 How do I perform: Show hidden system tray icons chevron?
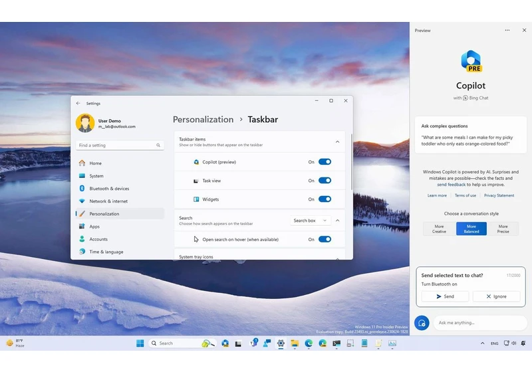[483, 343]
